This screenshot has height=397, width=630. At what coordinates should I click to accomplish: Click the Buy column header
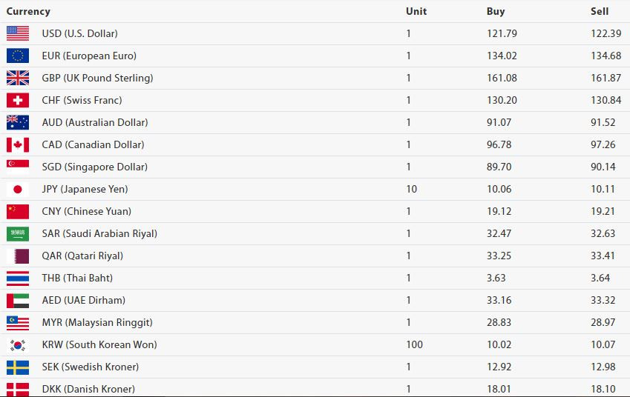click(496, 11)
